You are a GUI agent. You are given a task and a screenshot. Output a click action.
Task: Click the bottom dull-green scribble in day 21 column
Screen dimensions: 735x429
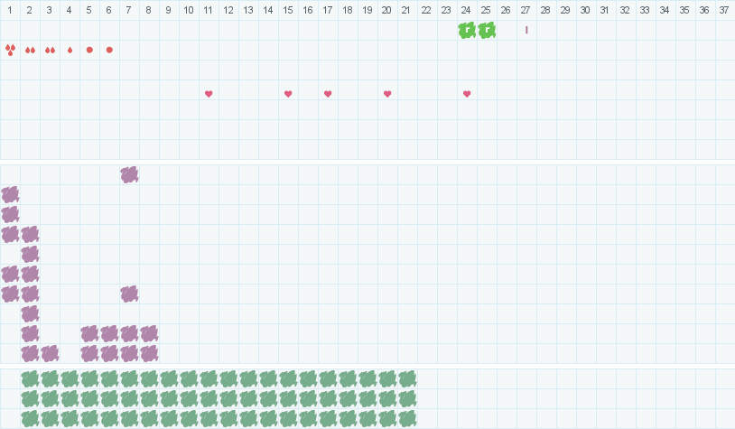[x=407, y=419]
